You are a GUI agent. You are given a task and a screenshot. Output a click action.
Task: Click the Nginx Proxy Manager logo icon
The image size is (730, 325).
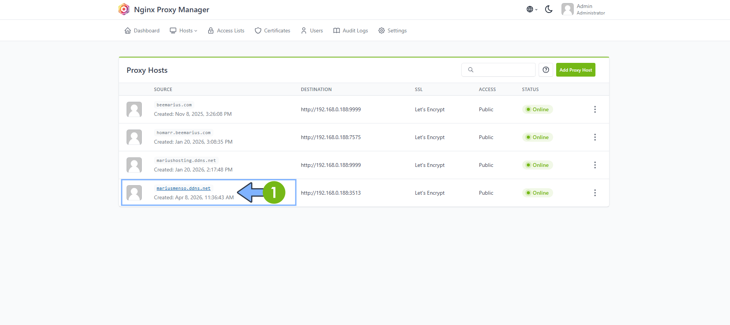pos(124,9)
